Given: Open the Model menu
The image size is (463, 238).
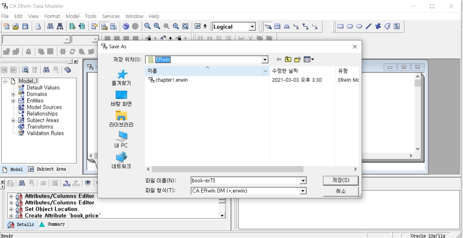Looking at the screenshot, I should [x=72, y=16].
